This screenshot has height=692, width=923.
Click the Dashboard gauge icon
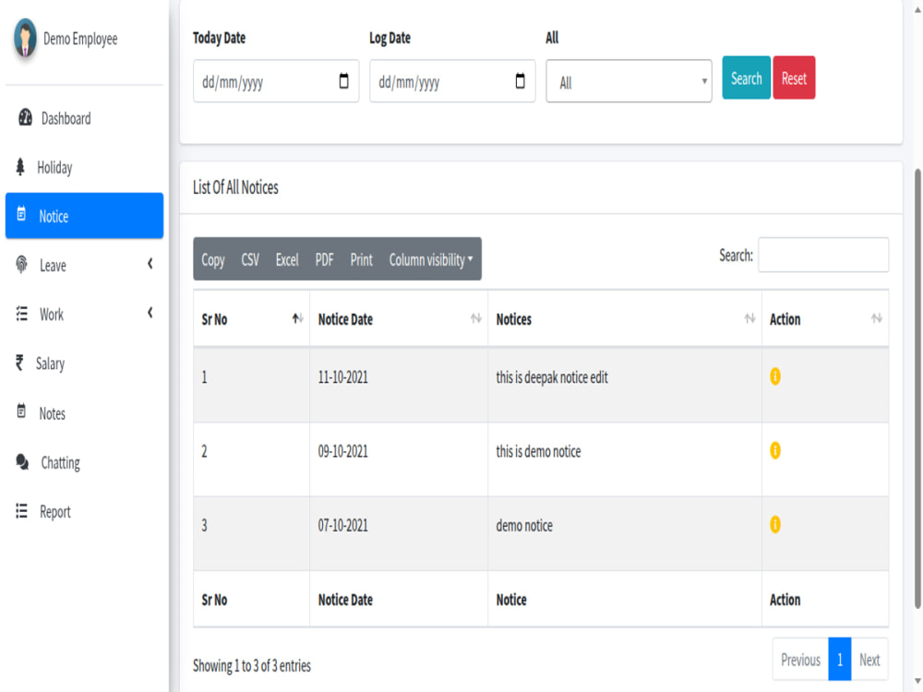[x=25, y=118]
